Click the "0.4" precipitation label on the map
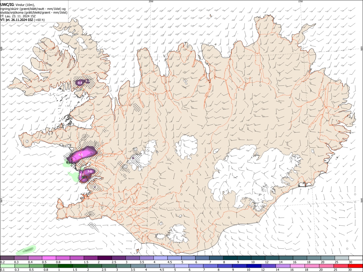363x272 pixels. point(80,83)
